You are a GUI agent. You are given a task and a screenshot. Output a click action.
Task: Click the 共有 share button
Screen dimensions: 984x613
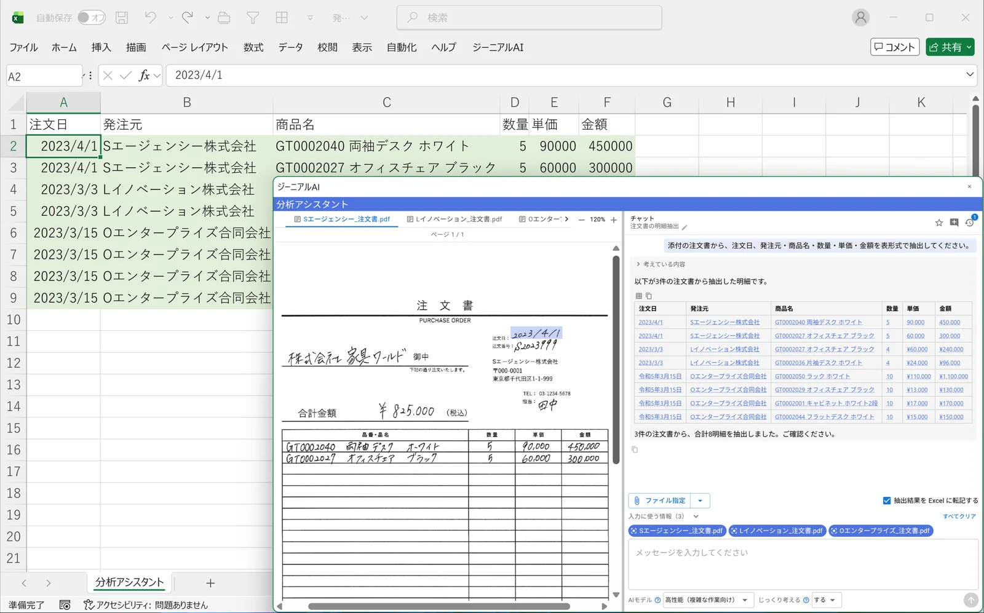click(950, 47)
